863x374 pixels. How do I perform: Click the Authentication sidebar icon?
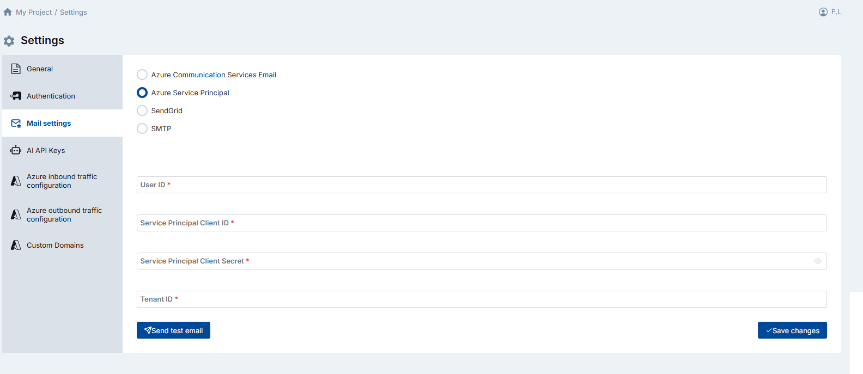coord(16,96)
